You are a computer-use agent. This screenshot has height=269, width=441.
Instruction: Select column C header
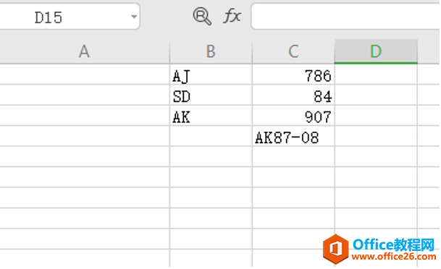pos(293,51)
